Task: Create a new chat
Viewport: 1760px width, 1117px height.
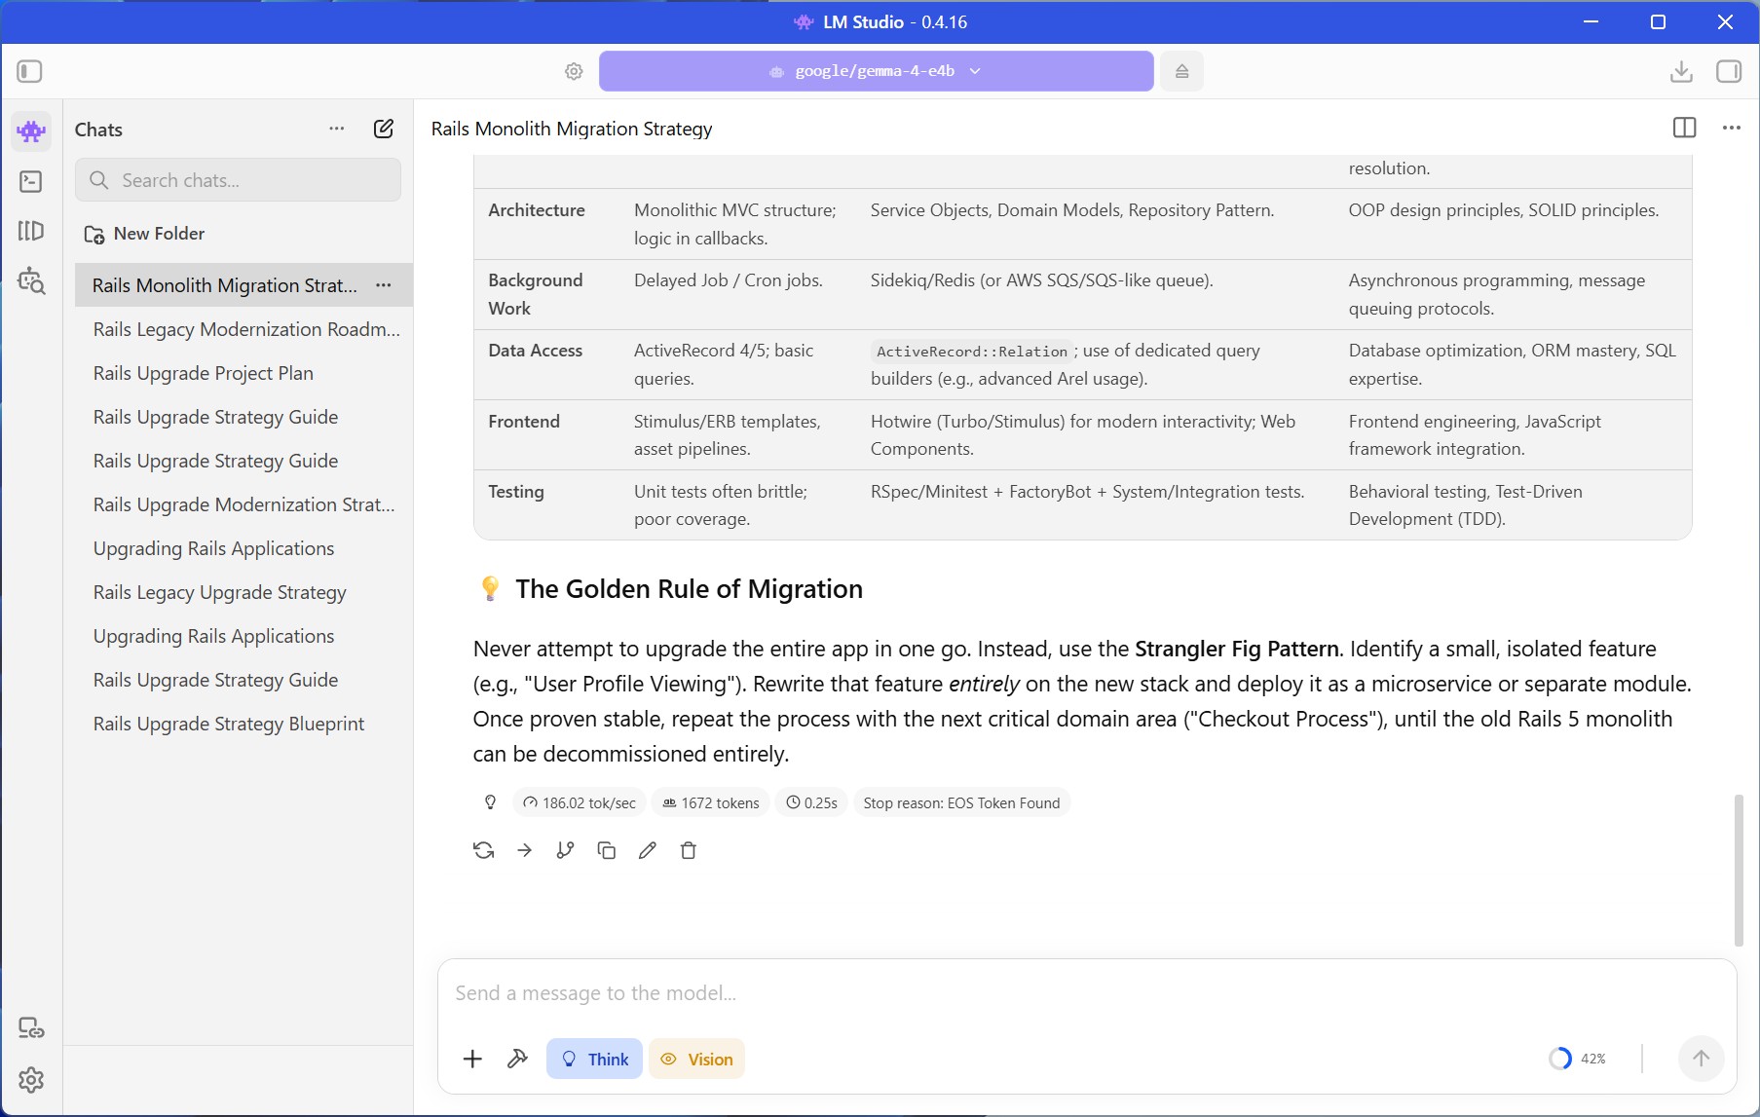Action: pos(384,129)
